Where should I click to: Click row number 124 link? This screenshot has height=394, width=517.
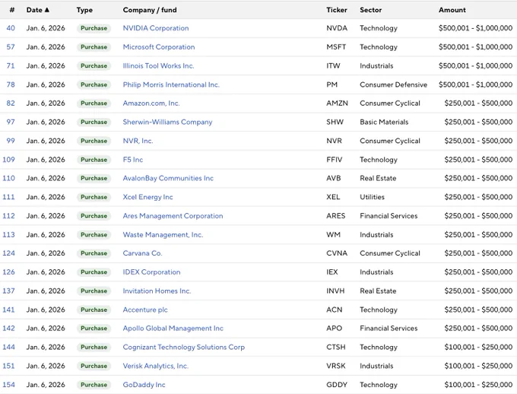(x=8, y=253)
